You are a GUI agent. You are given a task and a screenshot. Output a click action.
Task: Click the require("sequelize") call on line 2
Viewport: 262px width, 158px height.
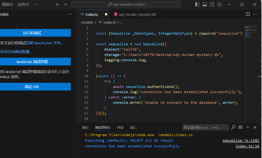point(221,33)
